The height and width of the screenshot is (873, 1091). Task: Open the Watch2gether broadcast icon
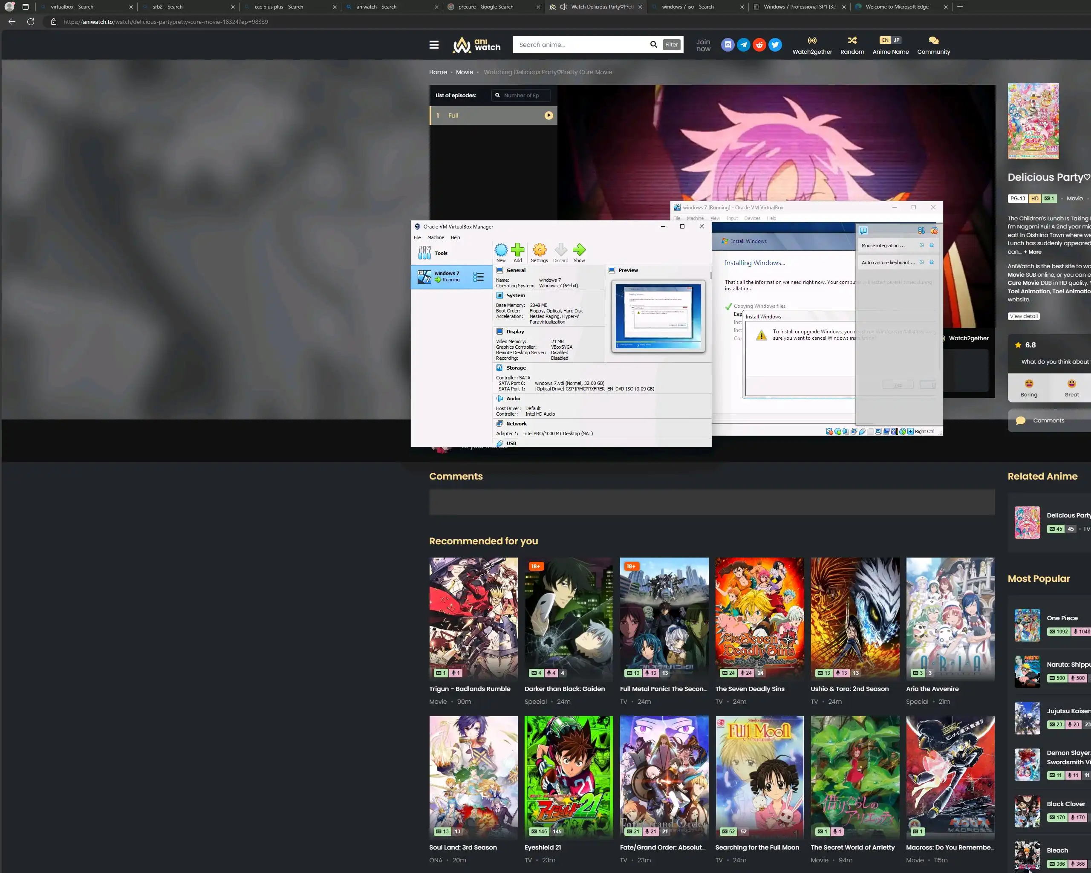(x=812, y=40)
